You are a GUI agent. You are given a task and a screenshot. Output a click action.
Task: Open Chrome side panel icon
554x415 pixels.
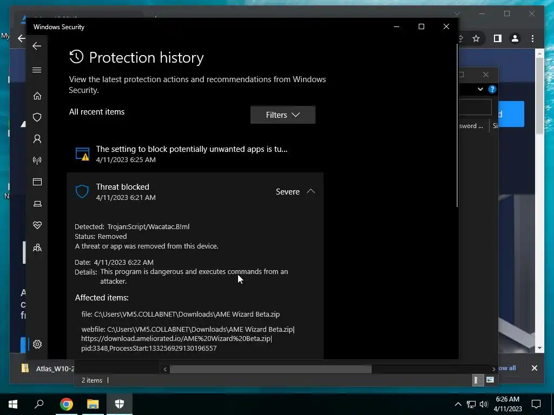498,38
